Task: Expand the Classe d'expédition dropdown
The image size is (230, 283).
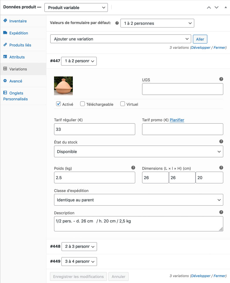Action: 138,200
